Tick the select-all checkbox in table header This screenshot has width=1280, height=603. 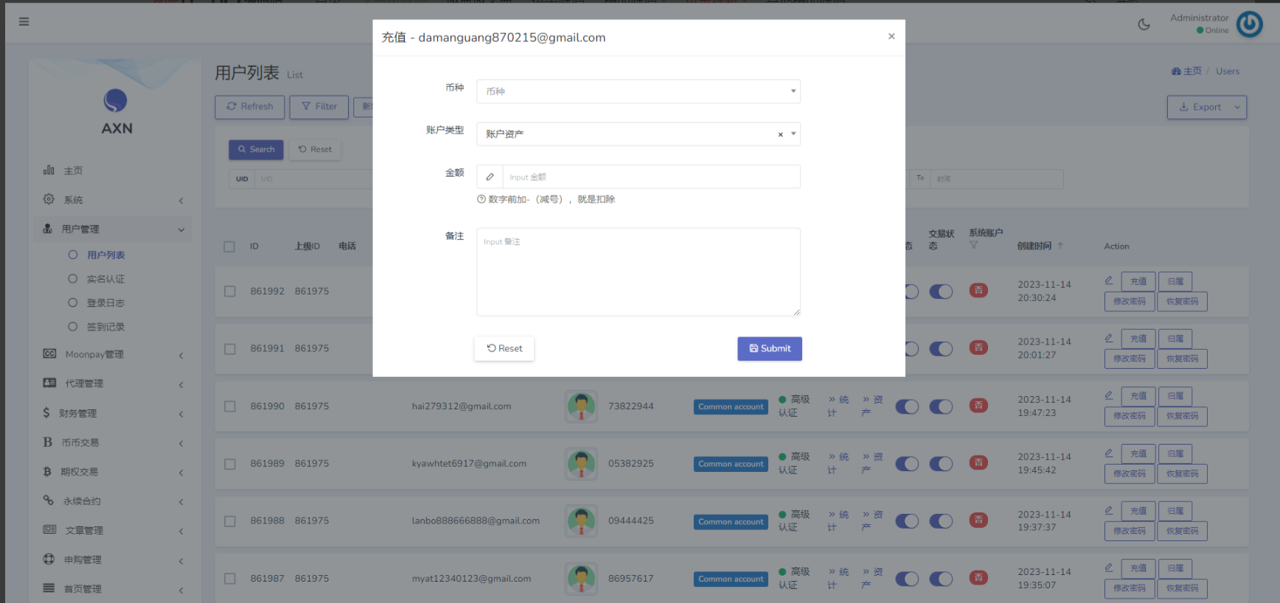click(229, 247)
